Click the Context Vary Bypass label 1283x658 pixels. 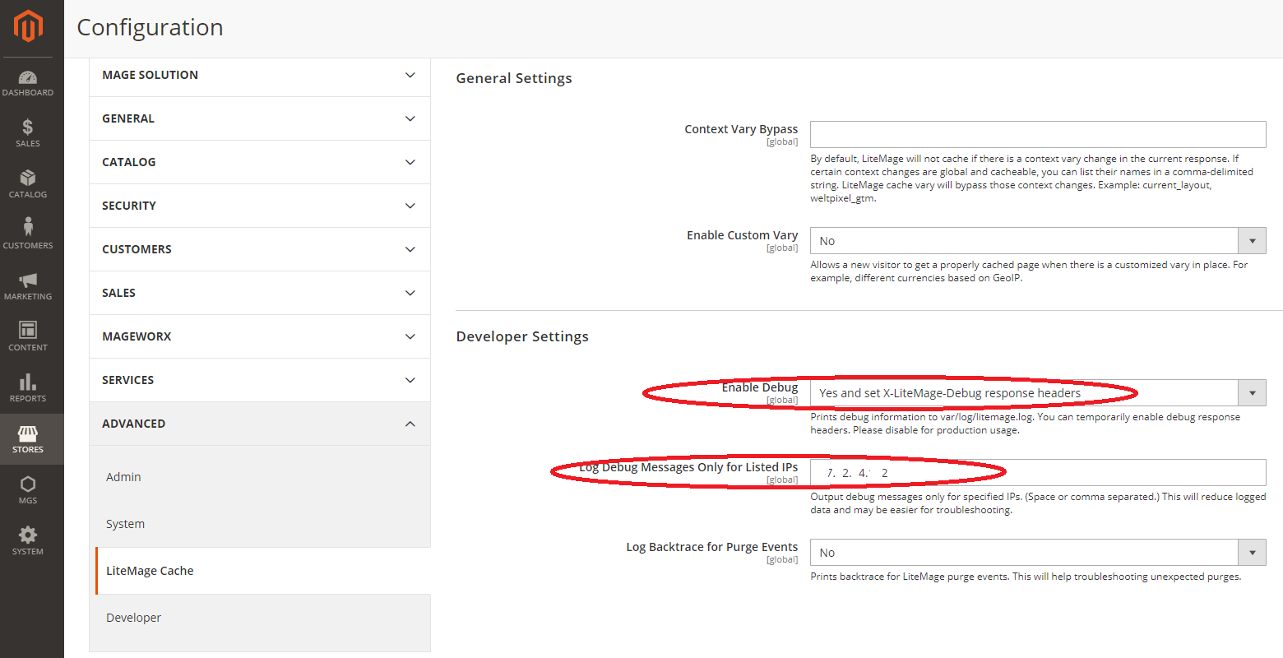point(741,129)
